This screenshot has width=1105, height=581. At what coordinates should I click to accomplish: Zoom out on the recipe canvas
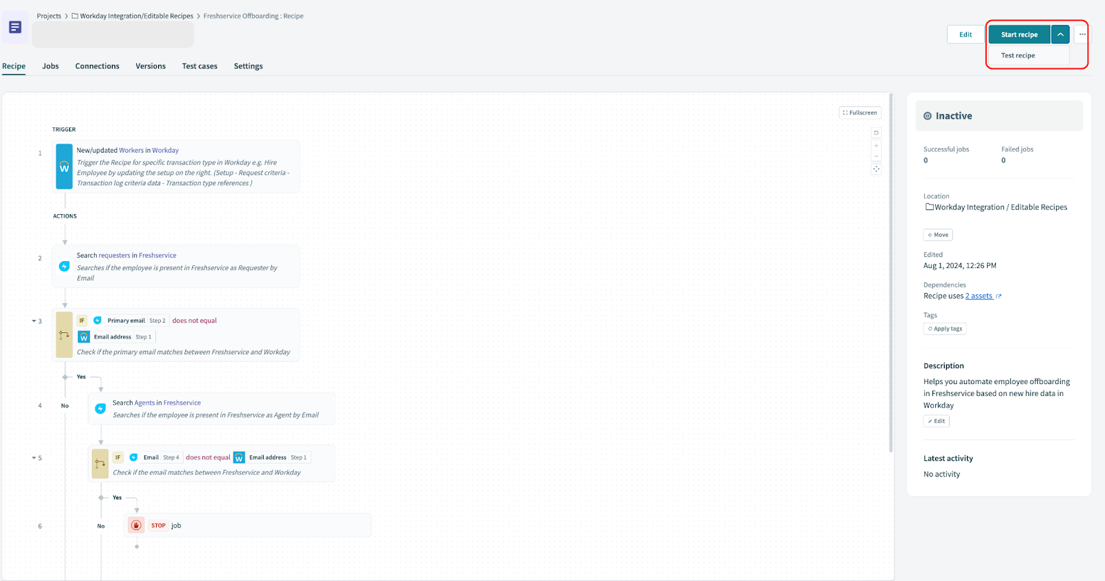point(876,156)
